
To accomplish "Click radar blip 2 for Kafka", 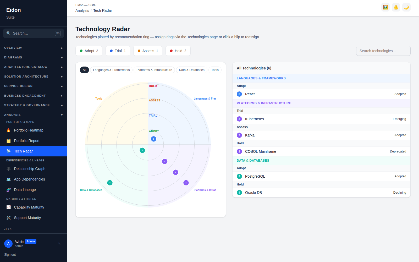I will (176, 172).
